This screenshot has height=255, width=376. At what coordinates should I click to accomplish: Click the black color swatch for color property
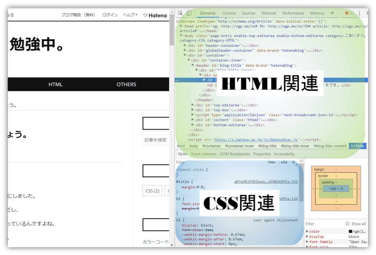pyautogui.click(x=350, y=231)
